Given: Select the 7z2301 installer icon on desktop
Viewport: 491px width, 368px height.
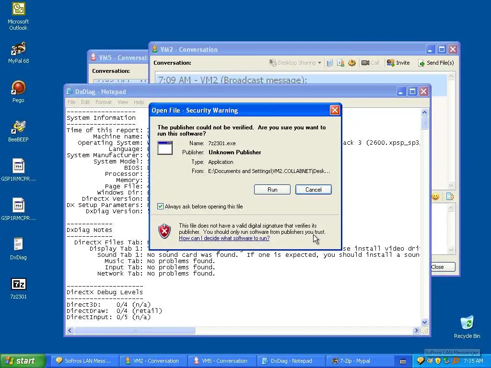Looking at the screenshot, I should 18,288.
